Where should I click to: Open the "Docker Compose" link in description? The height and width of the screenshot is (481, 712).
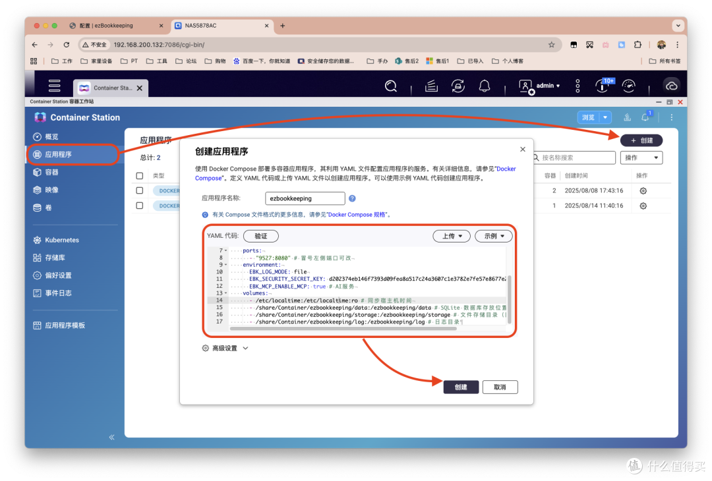pos(506,169)
